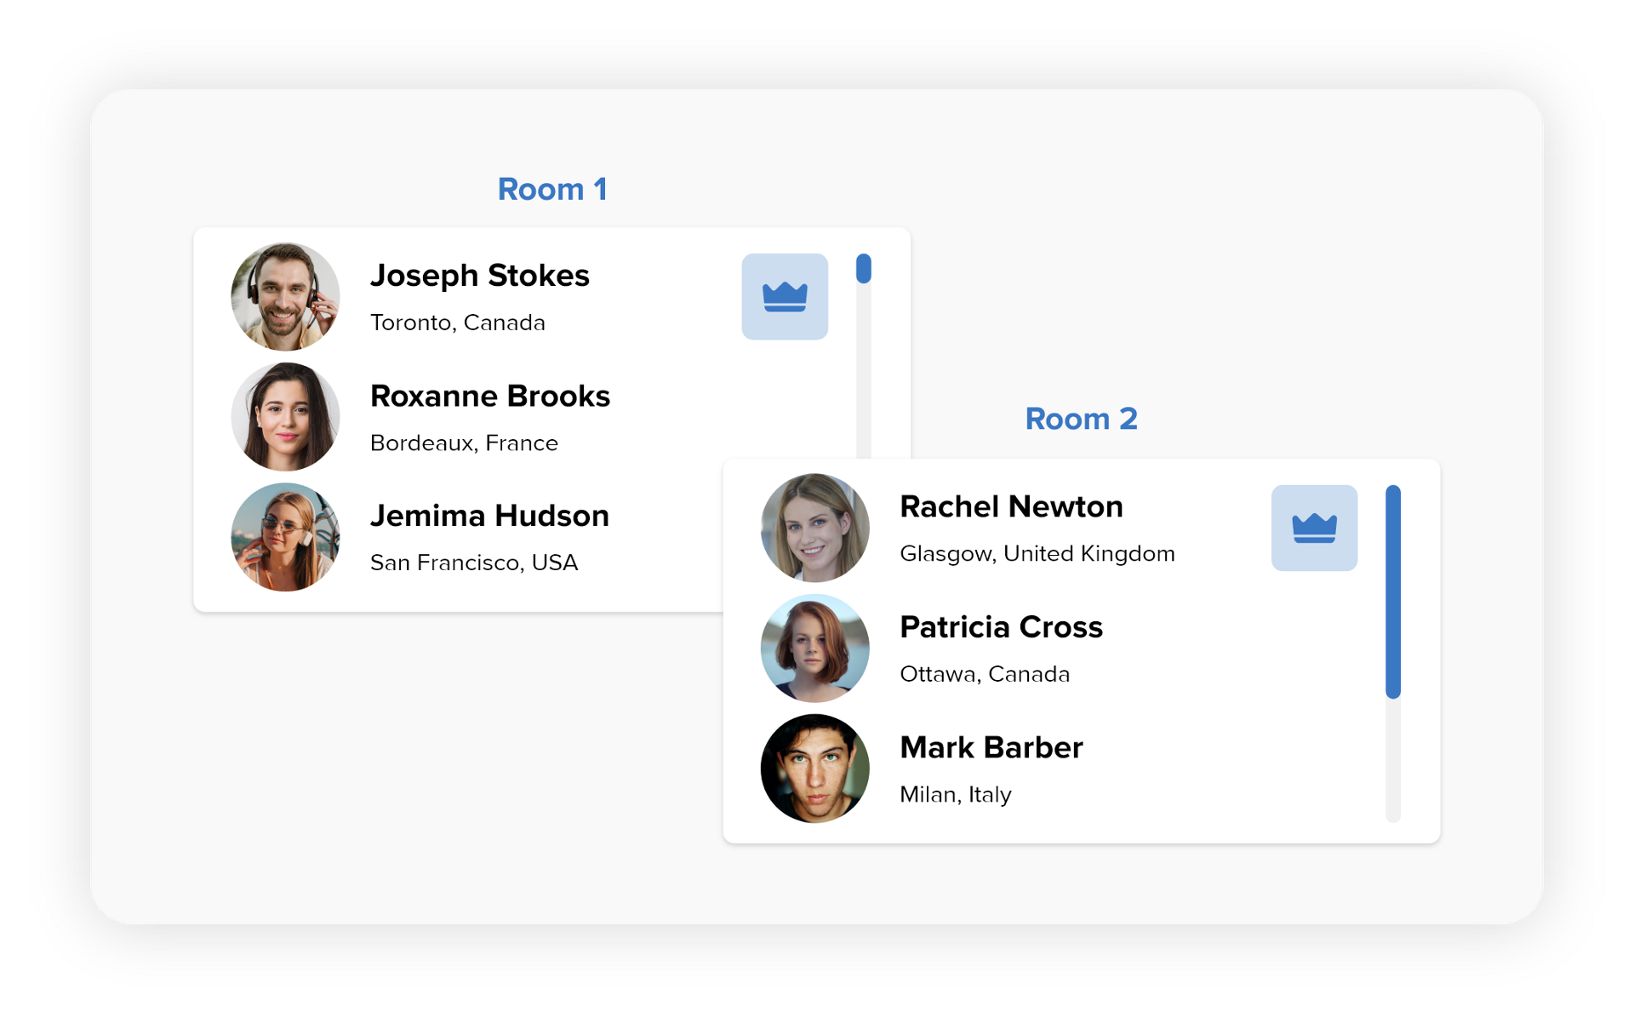Click the Joseph Stokes name
This screenshot has height=1017, width=1634.
(x=479, y=276)
